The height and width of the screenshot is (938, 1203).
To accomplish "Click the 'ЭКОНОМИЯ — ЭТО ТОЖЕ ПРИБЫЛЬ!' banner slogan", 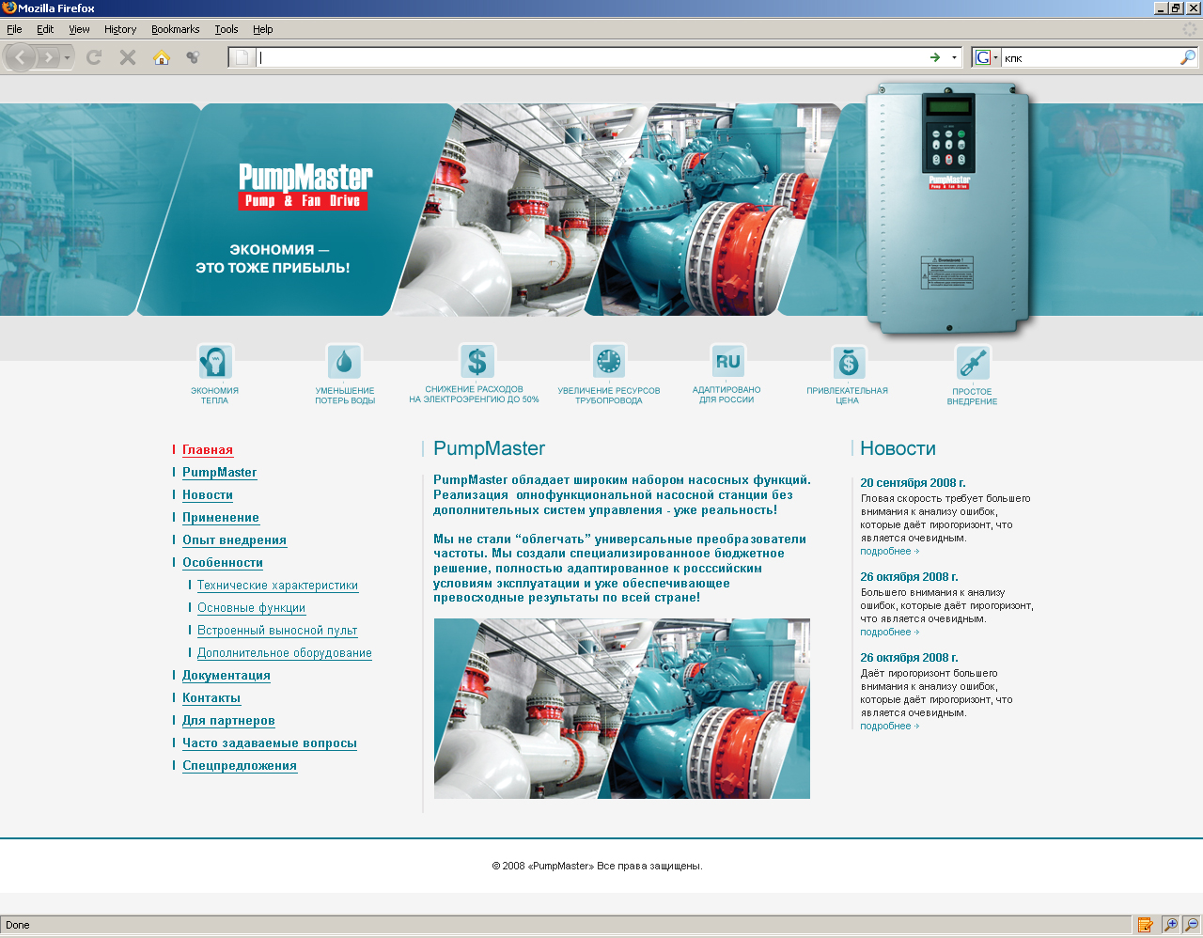I will [x=273, y=258].
